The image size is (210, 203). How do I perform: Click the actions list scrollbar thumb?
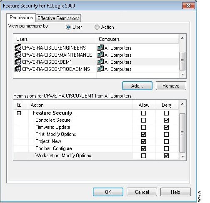(x=182, y=133)
